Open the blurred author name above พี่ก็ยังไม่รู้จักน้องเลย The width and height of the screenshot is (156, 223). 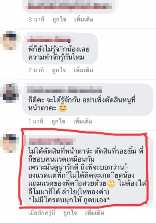click(x=49, y=39)
